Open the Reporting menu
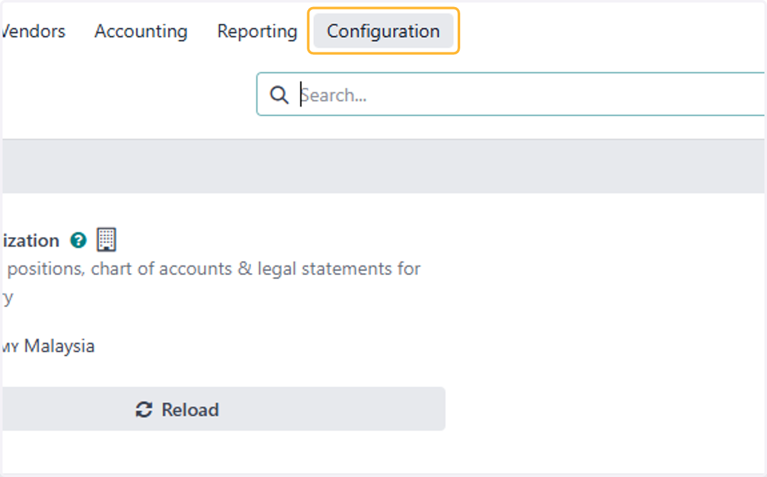 pos(257,31)
